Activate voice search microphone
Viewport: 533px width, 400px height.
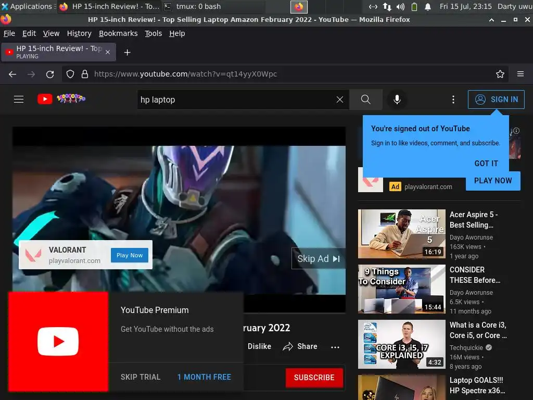coord(397,99)
